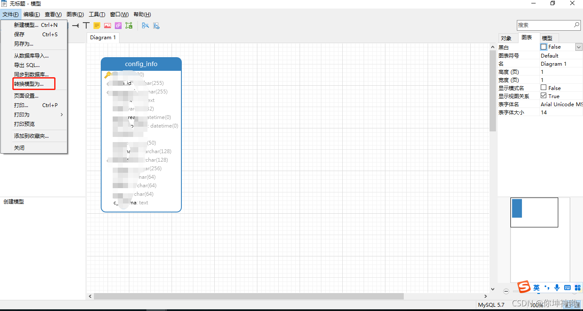Click the horizontal scrollbar right arrow
Viewport: 583px width, 311px height.
[x=486, y=296]
